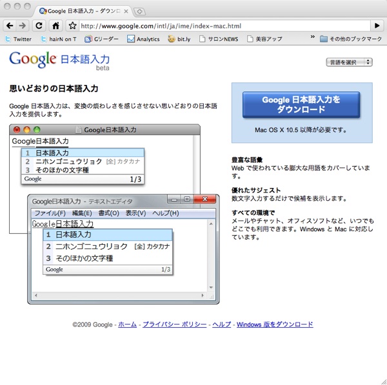Select candidate 1 日本語入力 in Mac illustration

click(x=83, y=153)
